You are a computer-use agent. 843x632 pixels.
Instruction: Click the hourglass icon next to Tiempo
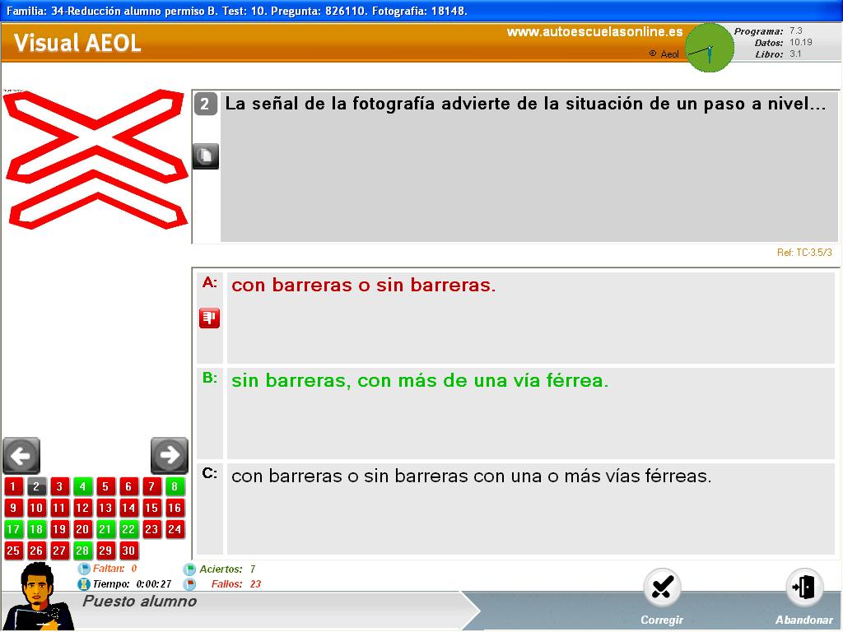pos(84,583)
